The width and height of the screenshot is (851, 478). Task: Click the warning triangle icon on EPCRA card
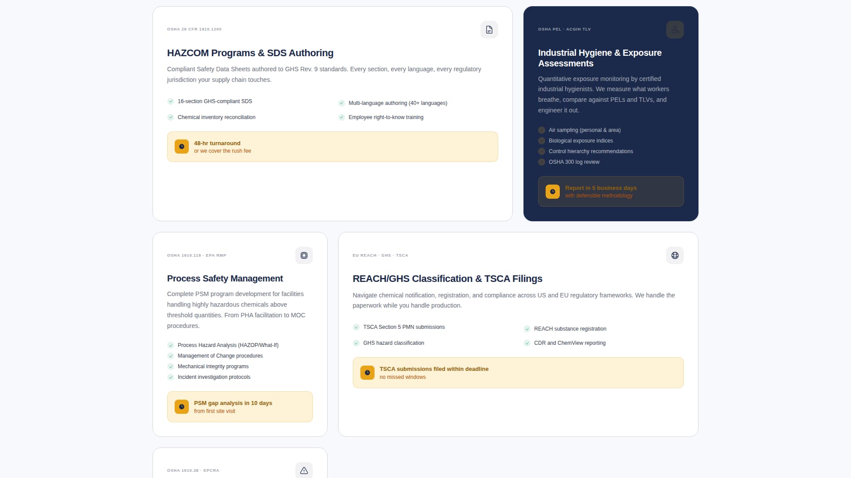coord(304,470)
